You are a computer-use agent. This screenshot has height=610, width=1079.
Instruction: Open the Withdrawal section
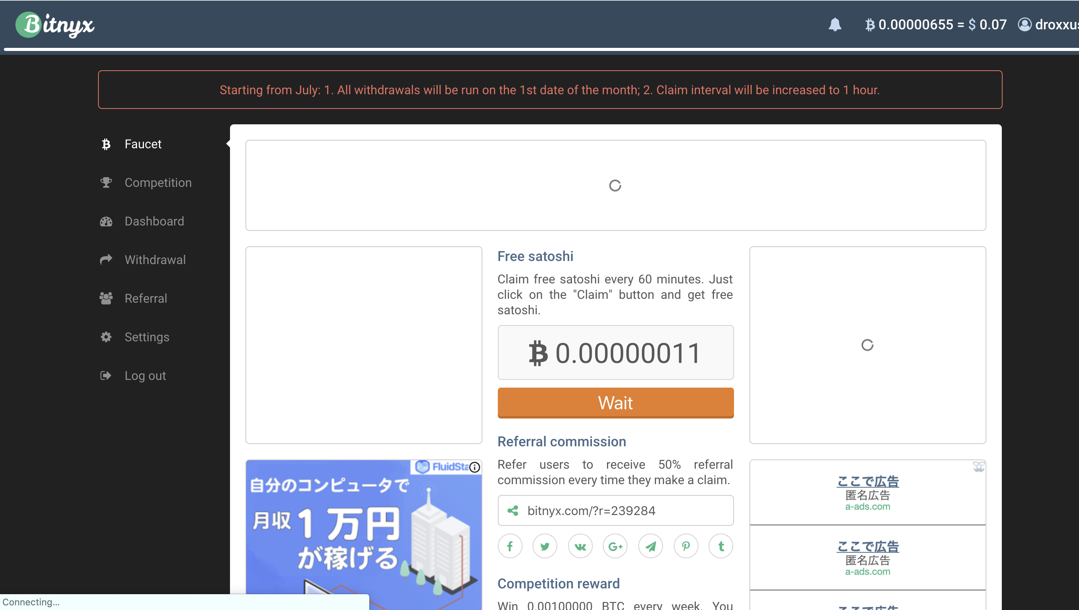click(155, 260)
